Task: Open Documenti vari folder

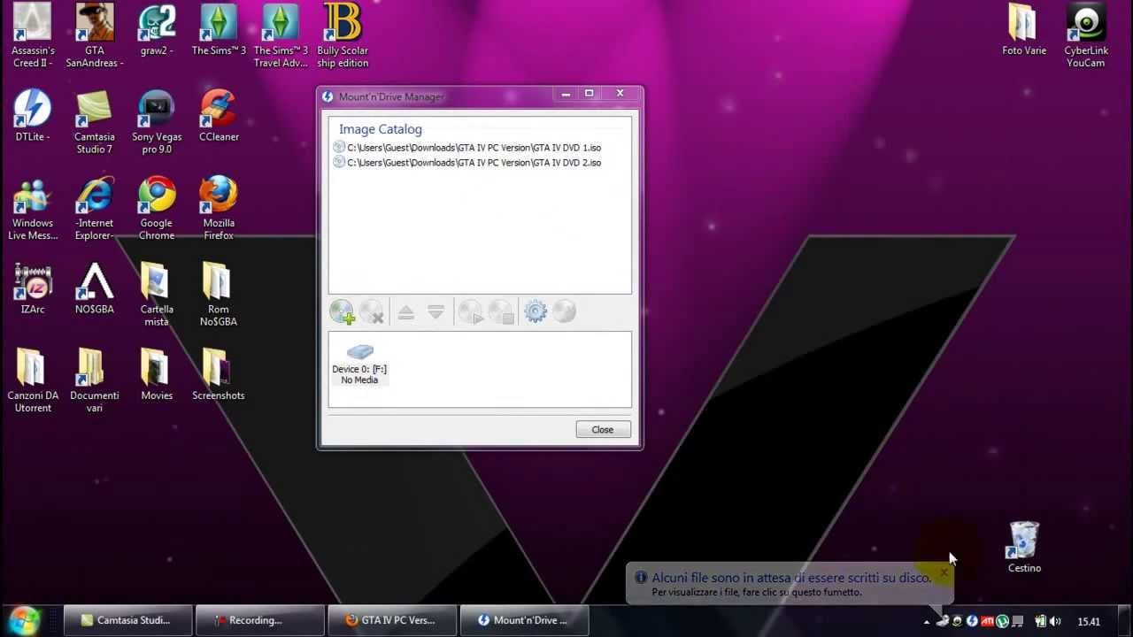Action: (95, 380)
